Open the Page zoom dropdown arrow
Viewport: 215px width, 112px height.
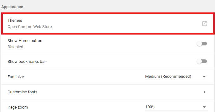coord(204,107)
